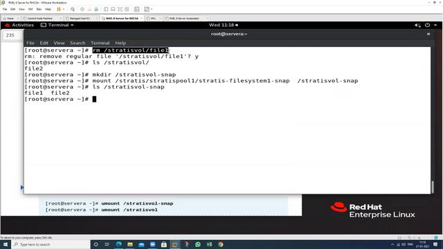The height and width of the screenshot is (249, 443).
Task: Open terminal Search menu
Action: [x=78, y=43]
